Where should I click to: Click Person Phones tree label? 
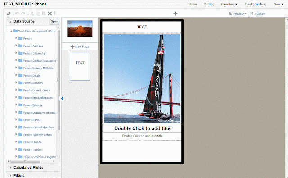[32, 142]
